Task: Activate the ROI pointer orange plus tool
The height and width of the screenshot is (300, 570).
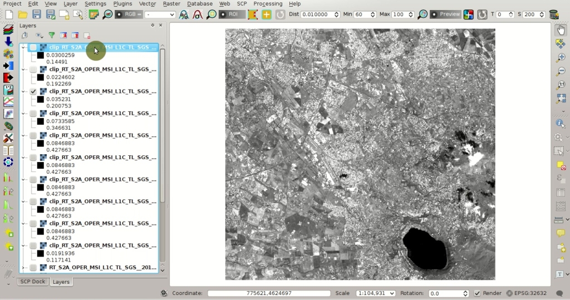Action: (x=267, y=14)
